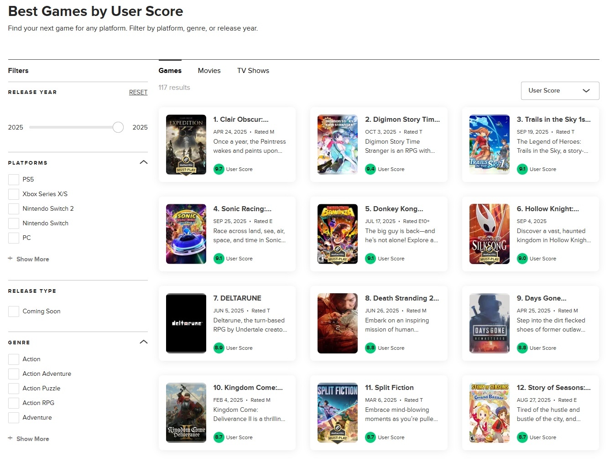Click the 9.4 user score badge for Digimon Story
This screenshot has height=462, width=615.
370,169
